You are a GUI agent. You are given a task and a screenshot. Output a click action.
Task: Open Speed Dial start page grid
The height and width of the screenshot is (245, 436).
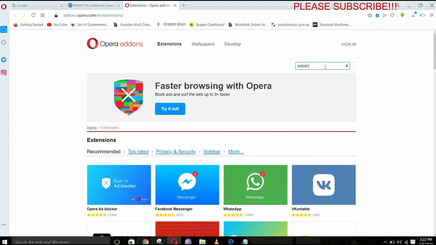[43, 15]
